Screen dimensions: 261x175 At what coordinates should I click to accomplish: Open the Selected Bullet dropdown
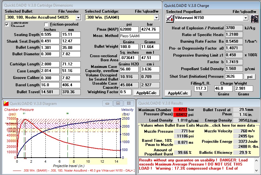(x=78, y=17)
